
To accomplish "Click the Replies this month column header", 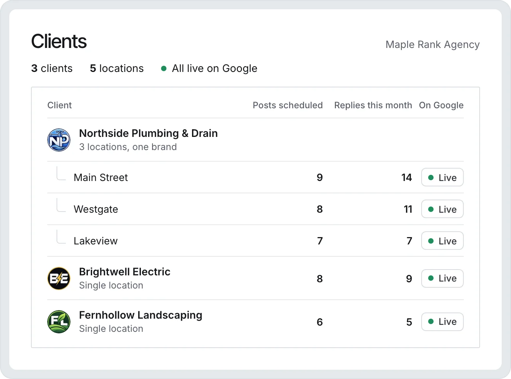I will 373,105.
